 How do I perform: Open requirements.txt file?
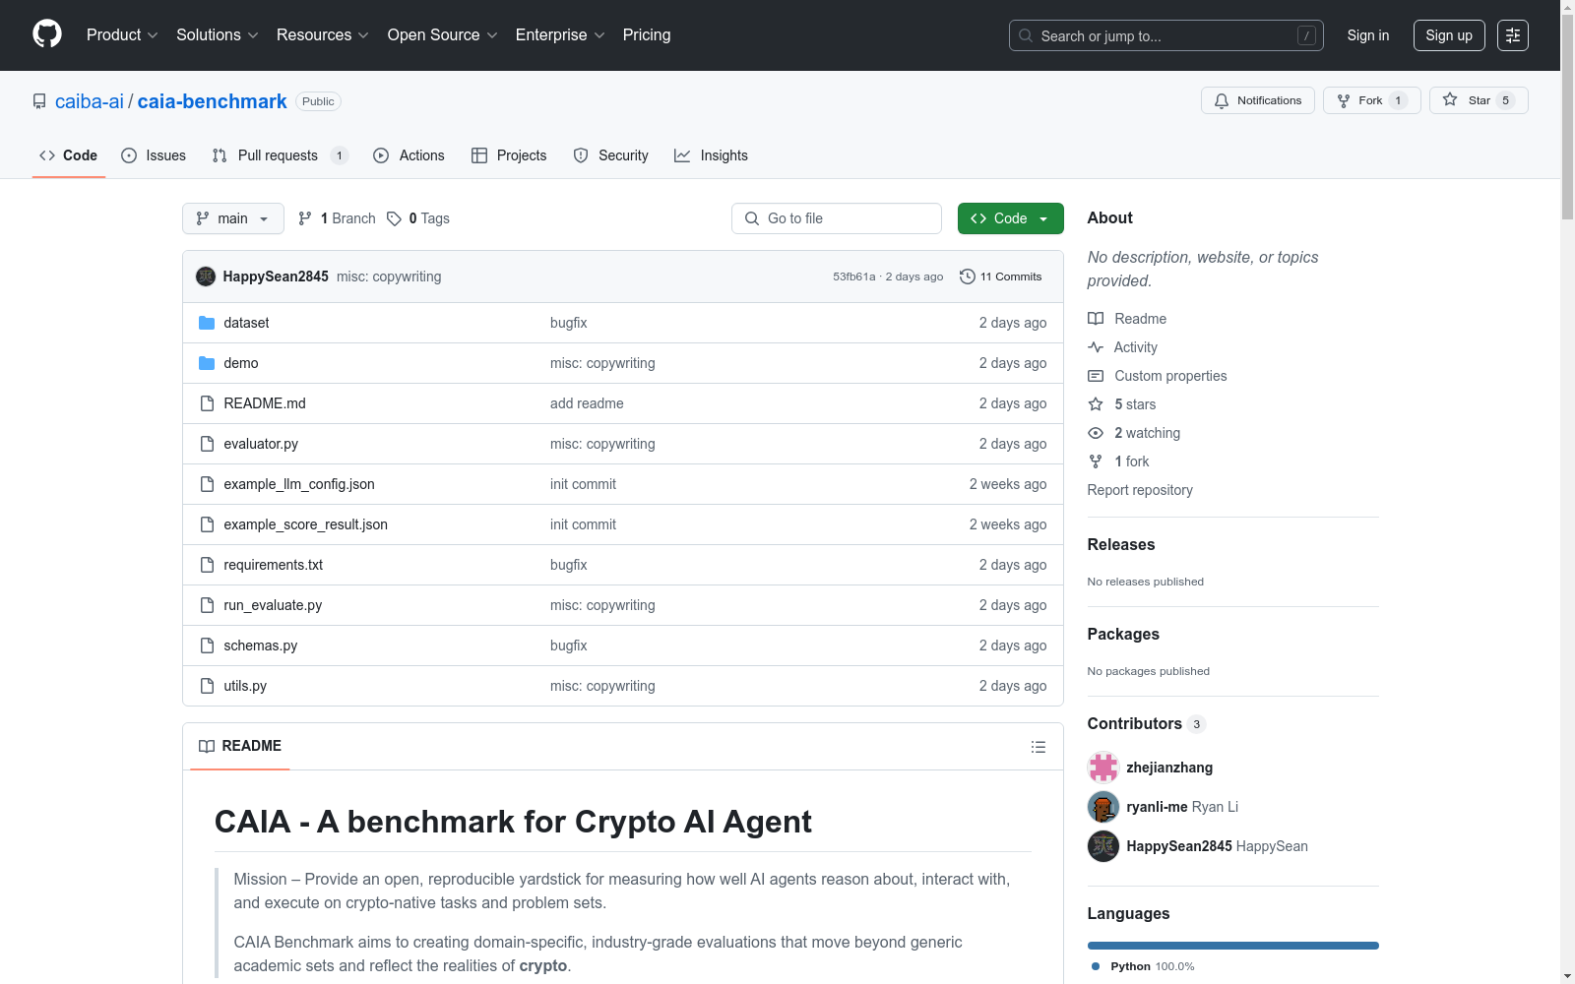pos(273,565)
